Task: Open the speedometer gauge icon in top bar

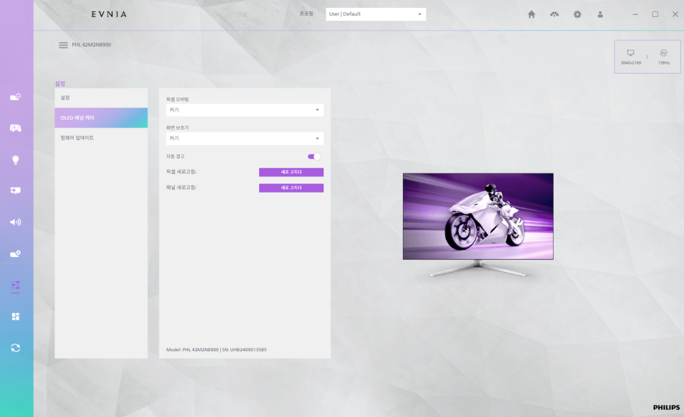Action: [554, 14]
